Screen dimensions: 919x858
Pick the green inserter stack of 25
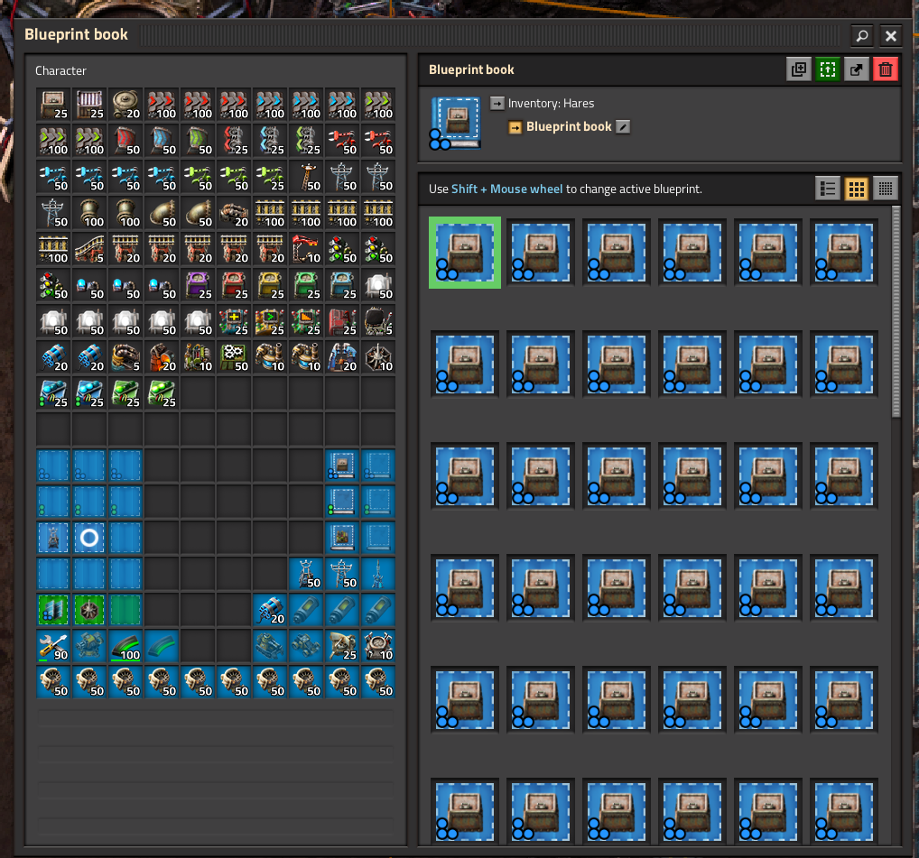pos(270,178)
